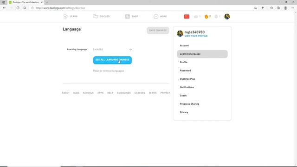Open the browser Collections icon
Viewport: 297px width, 167px height.
[278, 8]
